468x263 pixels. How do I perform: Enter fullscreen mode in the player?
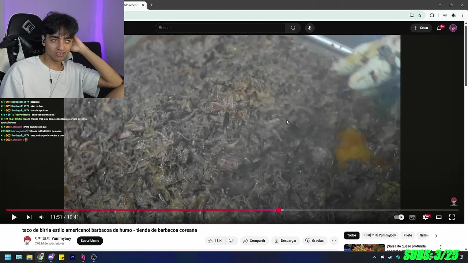pos(452,217)
